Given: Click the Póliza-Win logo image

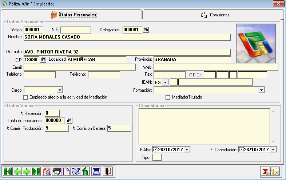Looking at the screenshot, I should (x=256, y=43).
